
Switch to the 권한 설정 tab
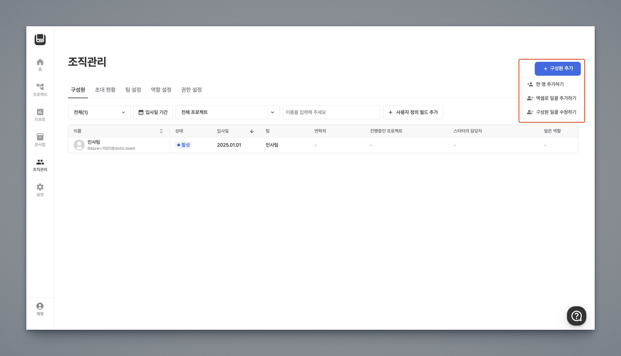coord(191,90)
